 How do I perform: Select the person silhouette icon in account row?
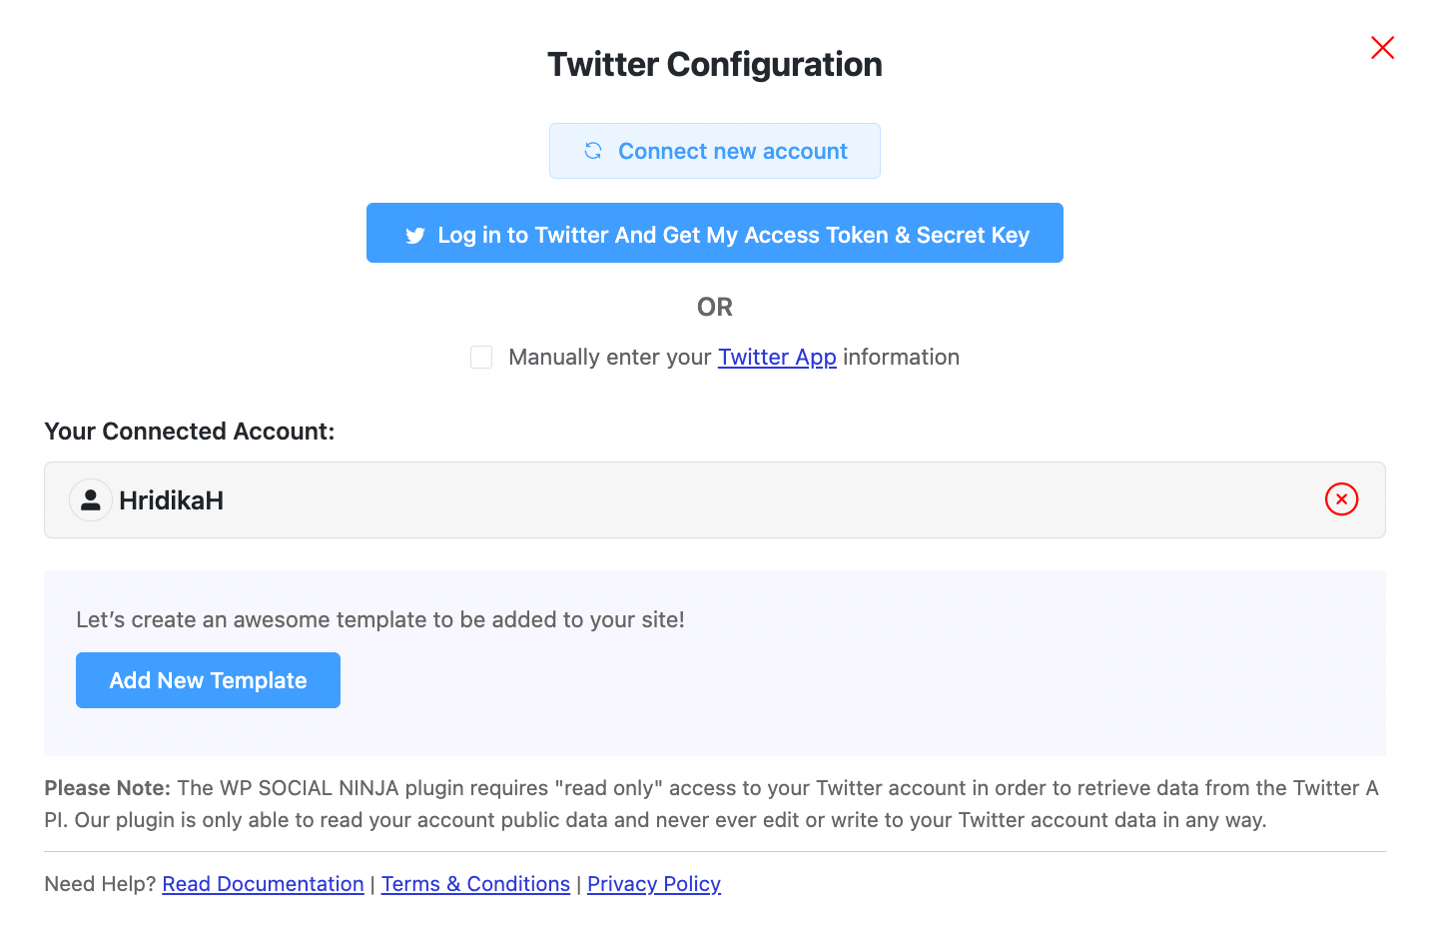click(x=91, y=499)
